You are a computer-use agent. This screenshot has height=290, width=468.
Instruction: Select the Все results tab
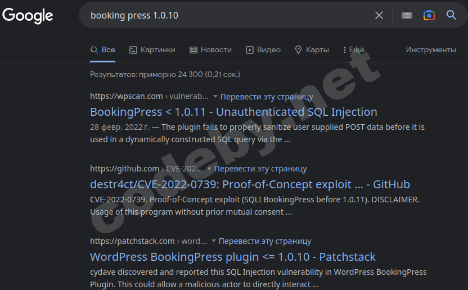103,50
